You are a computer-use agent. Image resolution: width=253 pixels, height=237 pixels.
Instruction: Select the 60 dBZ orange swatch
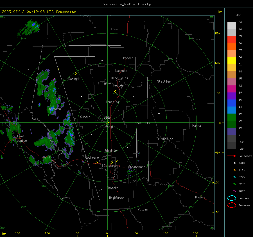pos(232,46)
